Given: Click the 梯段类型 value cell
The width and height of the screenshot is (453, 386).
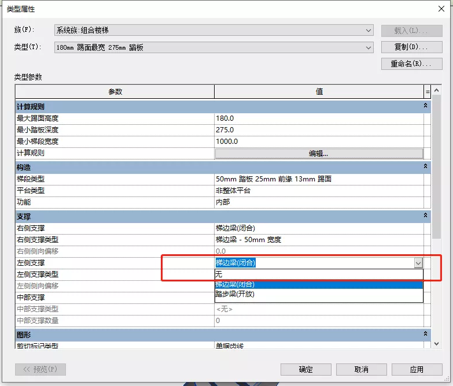Looking at the screenshot, I should tap(319, 179).
